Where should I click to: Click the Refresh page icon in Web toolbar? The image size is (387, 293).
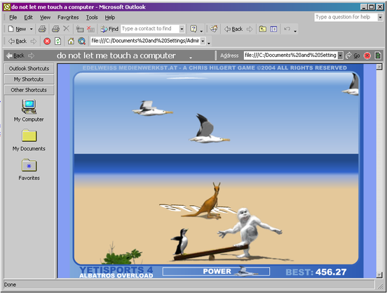click(x=57, y=41)
